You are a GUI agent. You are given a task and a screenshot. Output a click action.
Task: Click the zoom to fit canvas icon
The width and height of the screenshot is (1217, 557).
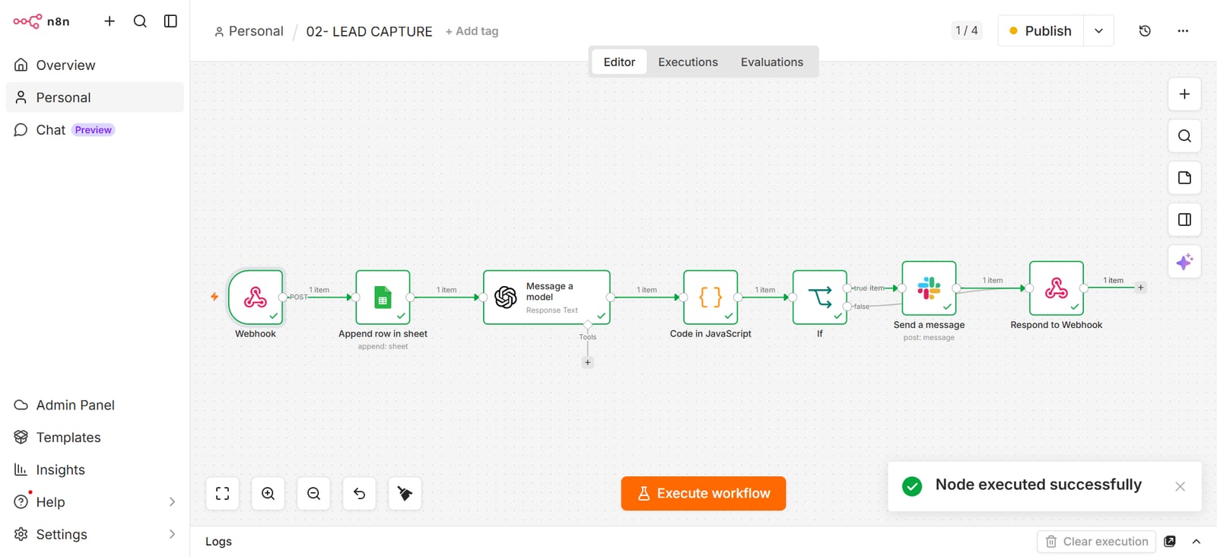(223, 494)
